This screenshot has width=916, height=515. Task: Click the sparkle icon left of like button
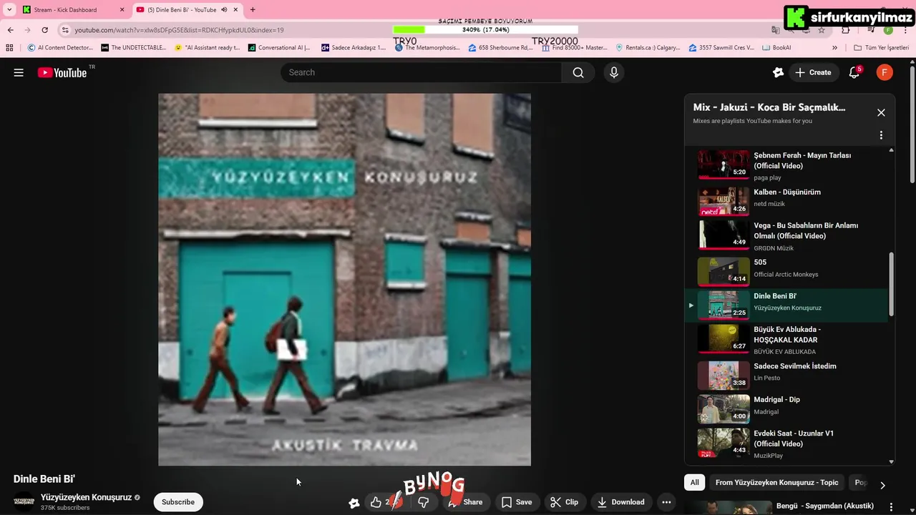(x=354, y=502)
